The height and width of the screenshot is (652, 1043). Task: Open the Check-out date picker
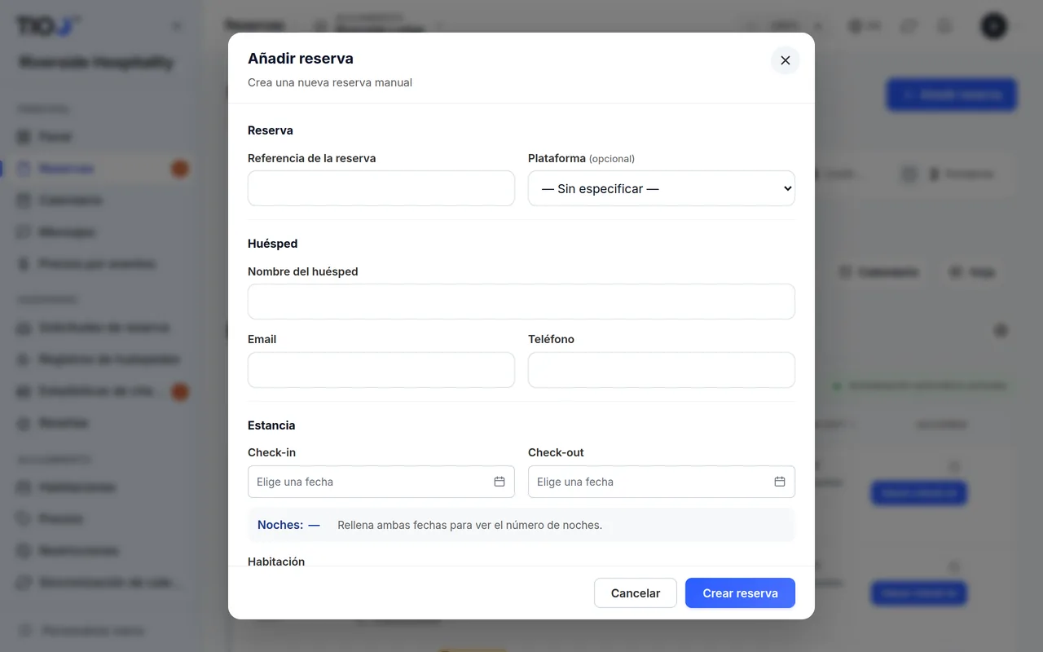[x=662, y=482]
